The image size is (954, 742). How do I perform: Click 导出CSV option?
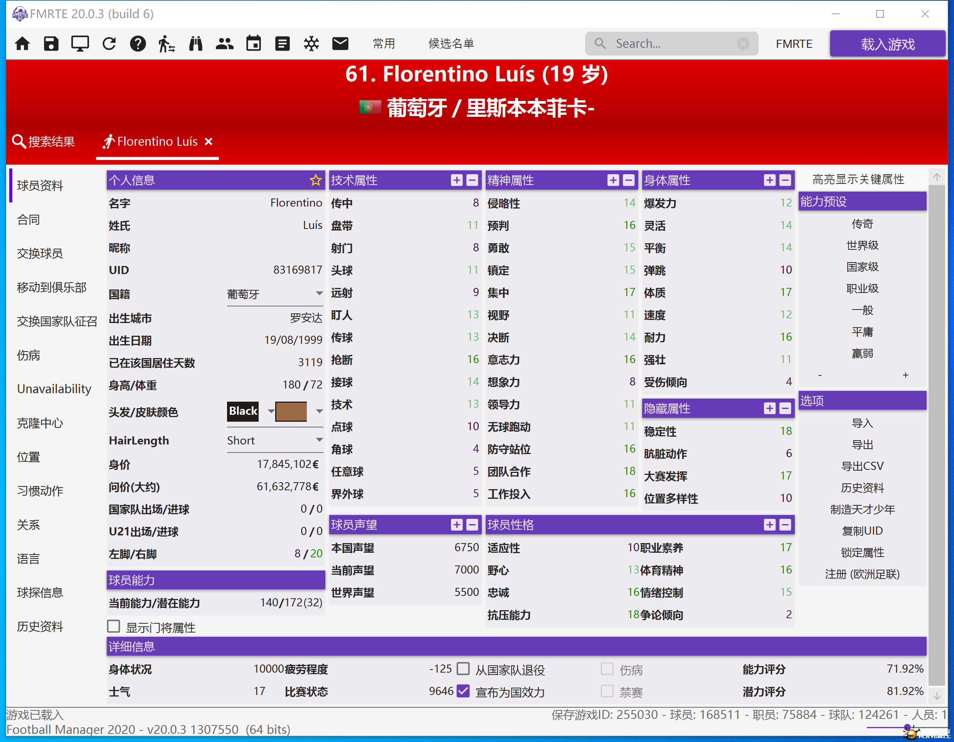(862, 466)
